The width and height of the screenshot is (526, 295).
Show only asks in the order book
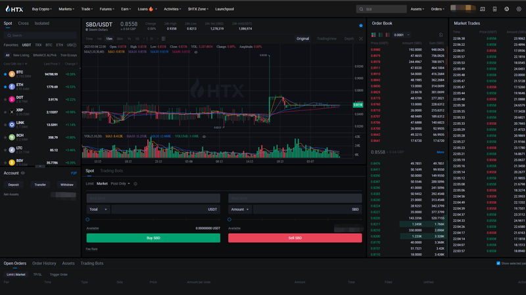tap(387, 35)
